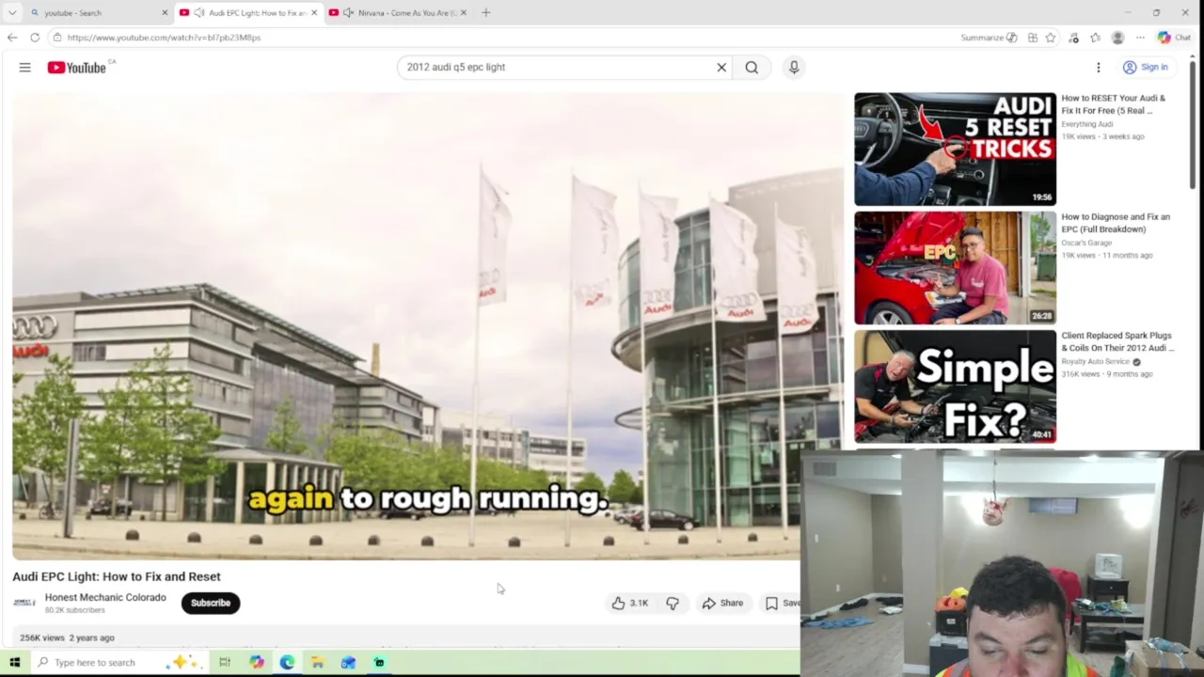Image resolution: width=1204 pixels, height=677 pixels.
Task: Close the 'youtube - Search' tab
Action: pos(165,12)
